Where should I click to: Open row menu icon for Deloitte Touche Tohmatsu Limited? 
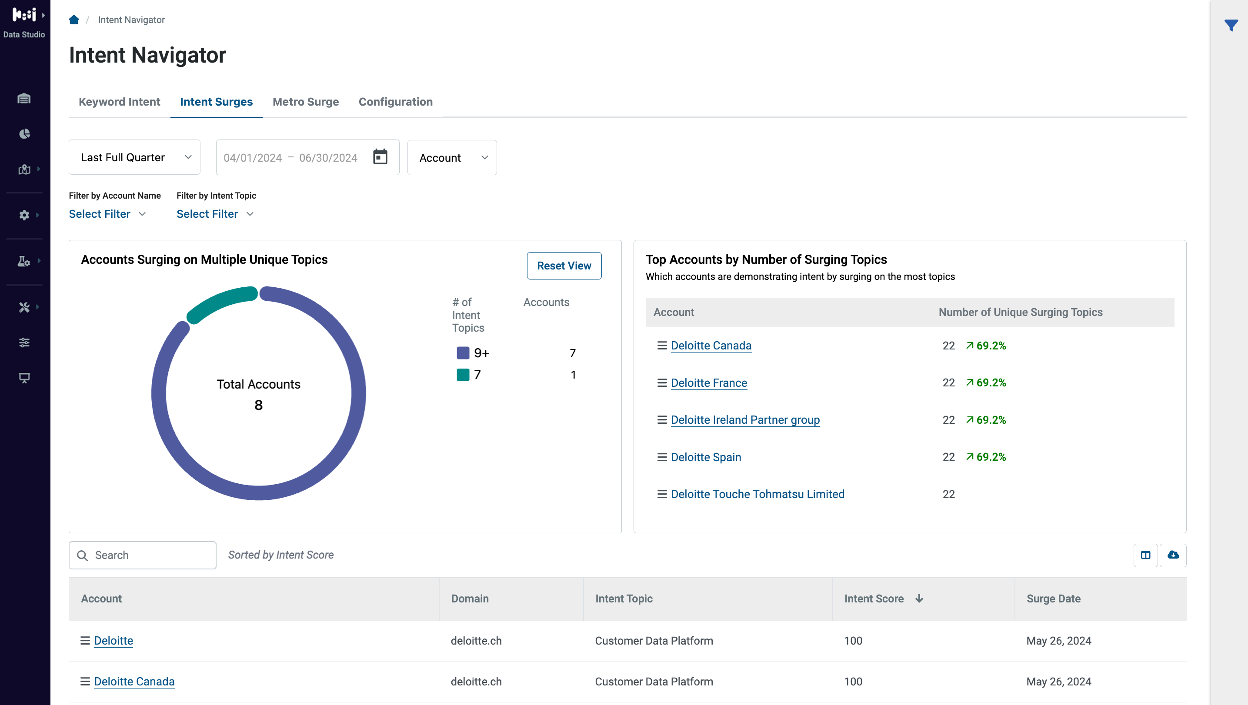pos(662,494)
